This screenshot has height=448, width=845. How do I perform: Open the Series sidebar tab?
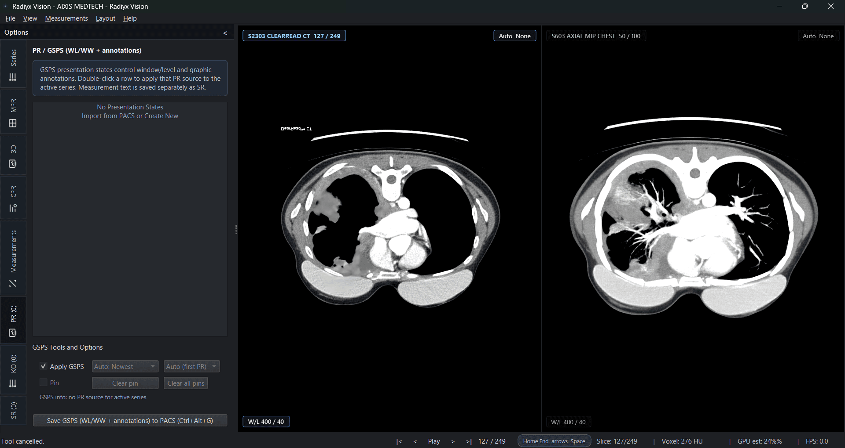(x=13, y=65)
